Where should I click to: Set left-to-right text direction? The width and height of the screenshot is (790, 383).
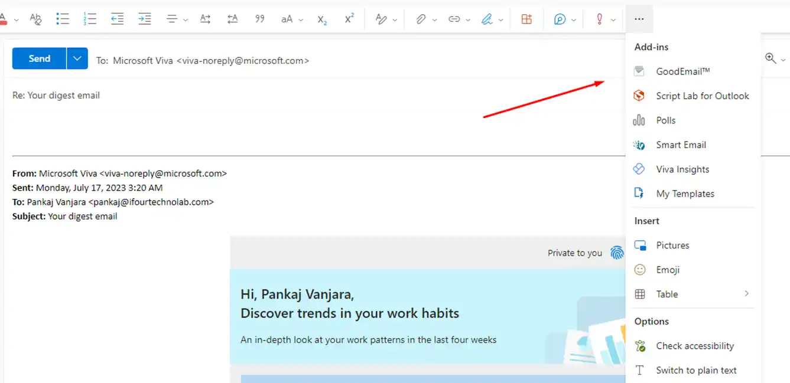tap(205, 19)
